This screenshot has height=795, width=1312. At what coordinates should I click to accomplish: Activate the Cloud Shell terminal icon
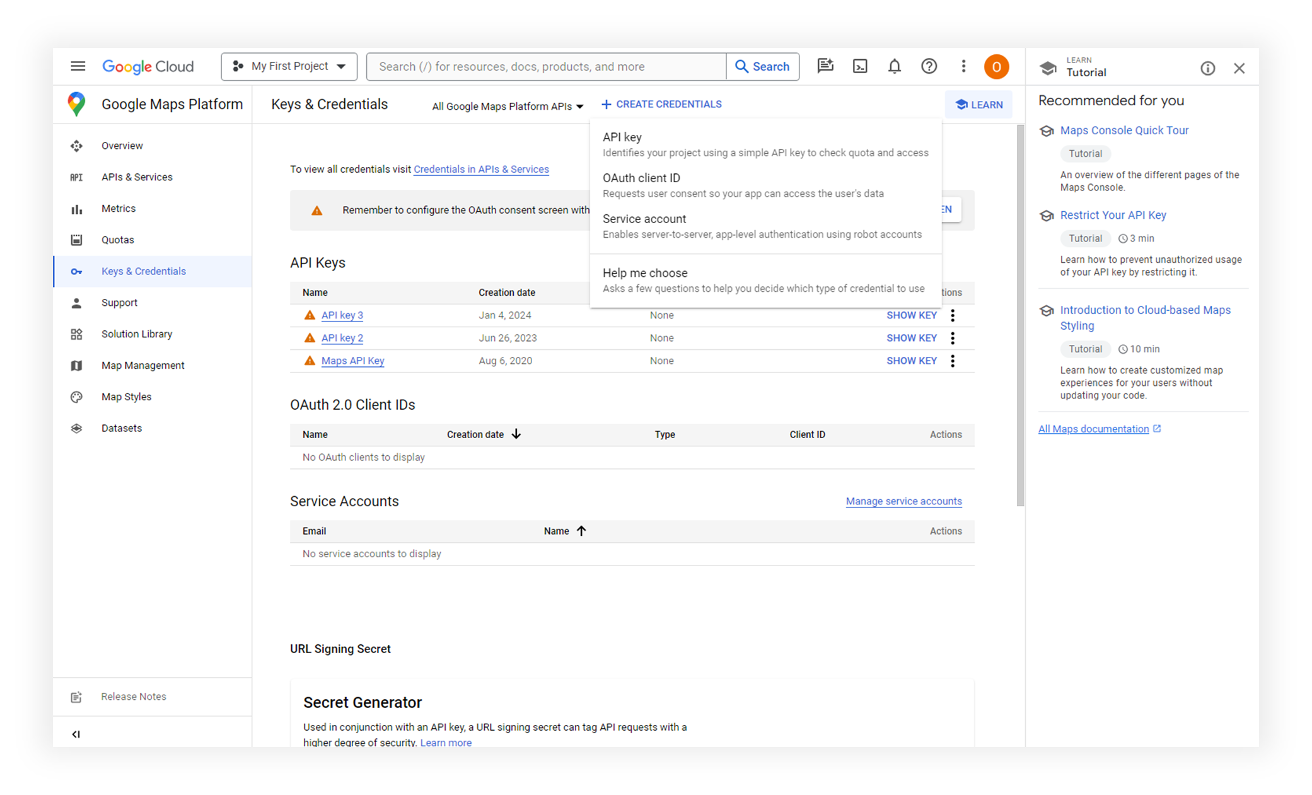point(860,66)
